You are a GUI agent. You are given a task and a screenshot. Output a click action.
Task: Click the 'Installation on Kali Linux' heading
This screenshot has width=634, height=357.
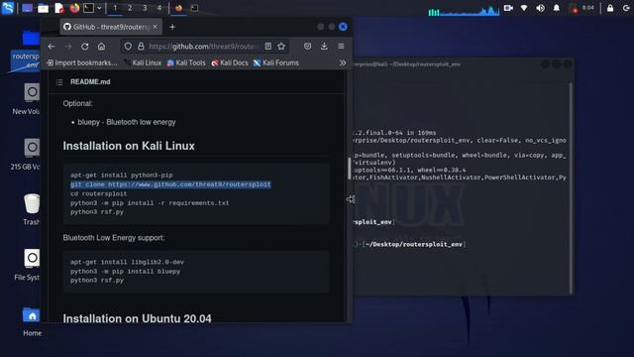tap(129, 146)
